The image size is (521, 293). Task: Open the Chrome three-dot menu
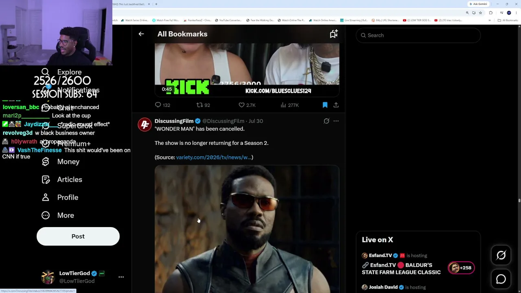tap(516, 13)
